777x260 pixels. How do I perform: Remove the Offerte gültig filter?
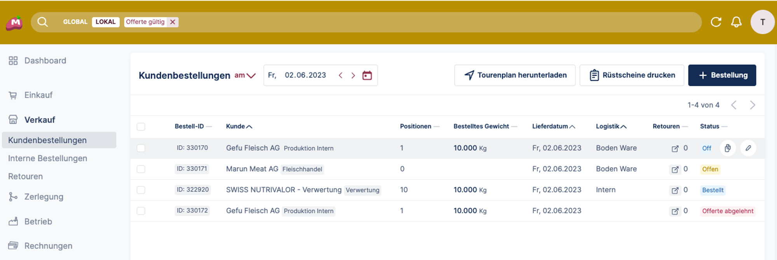173,22
